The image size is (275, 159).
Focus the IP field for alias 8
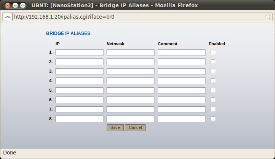point(79,119)
